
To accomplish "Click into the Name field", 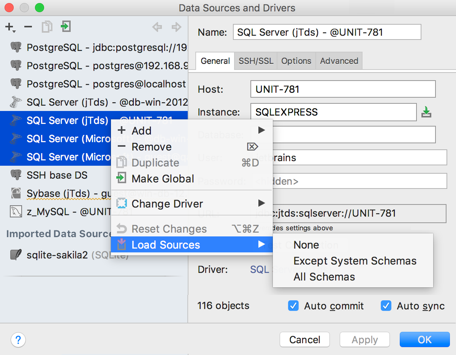I will [x=327, y=32].
